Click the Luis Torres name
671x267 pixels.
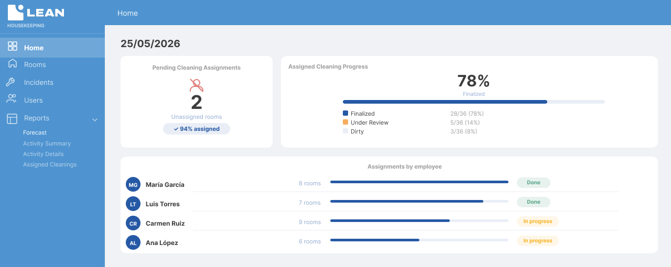pos(163,204)
